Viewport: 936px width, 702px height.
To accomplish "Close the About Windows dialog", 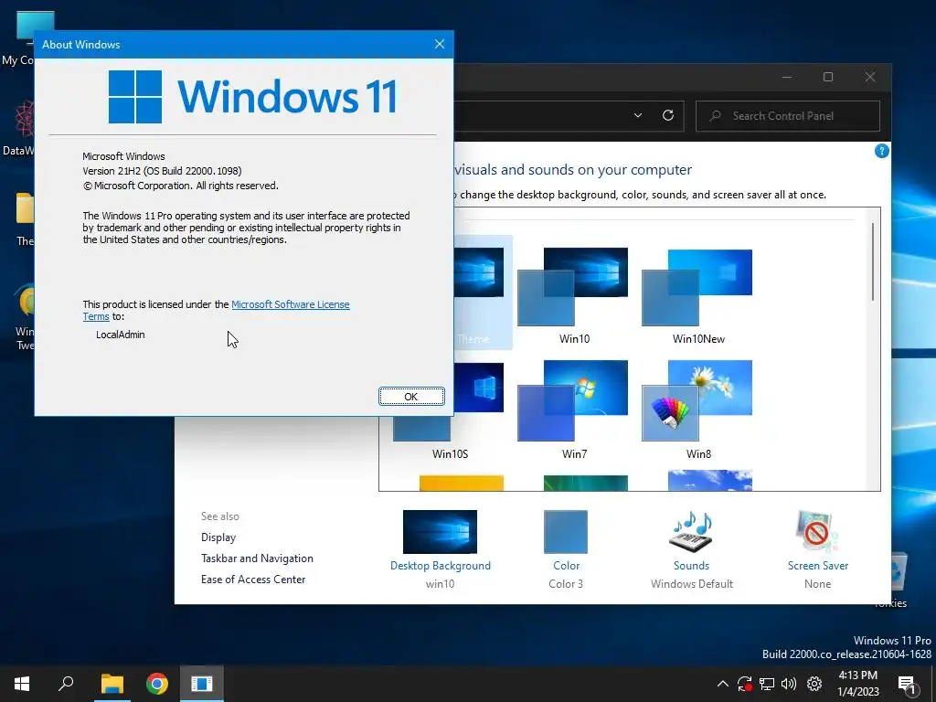I will point(440,44).
